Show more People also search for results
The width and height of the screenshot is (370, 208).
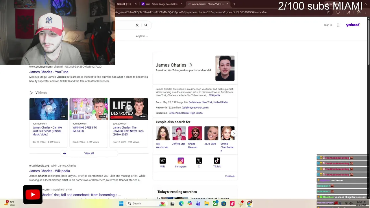[234, 133]
